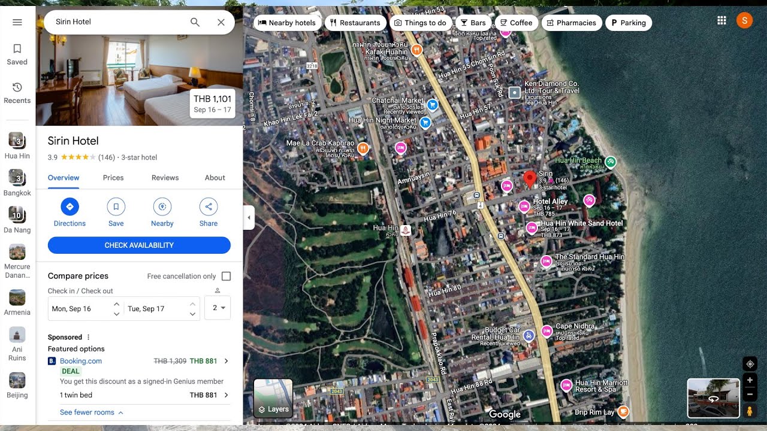Switch map type with Layers
The image size is (767, 431).
pyautogui.click(x=273, y=398)
